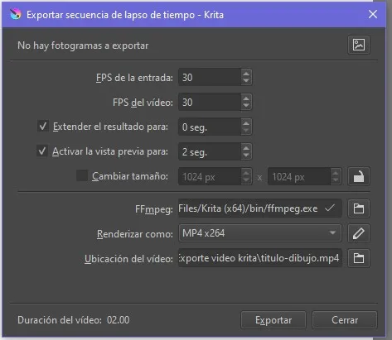Click the FFmpeg label
Viewport: 392px width, 340px height.
[x=154, y=209]
